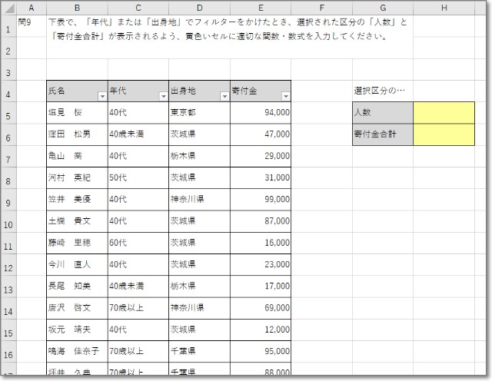Select the 50代 cell in row 8
The width and height of the screenshot is (492, 381).
pyautogui.click(x=138, y=177)
